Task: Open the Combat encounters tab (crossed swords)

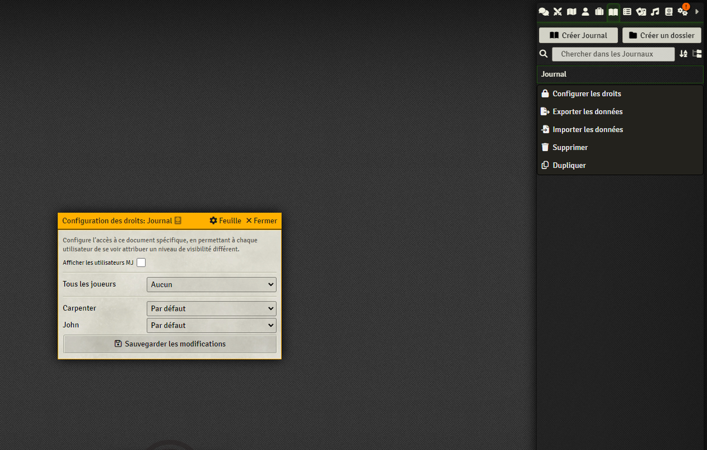Action: pyautogui.click(x=557, y=11)
